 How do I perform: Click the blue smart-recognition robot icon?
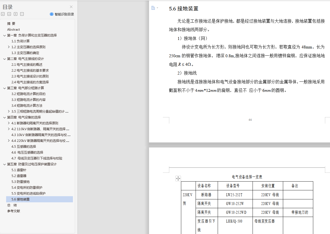pyautogui.click(x=52, y=14)
